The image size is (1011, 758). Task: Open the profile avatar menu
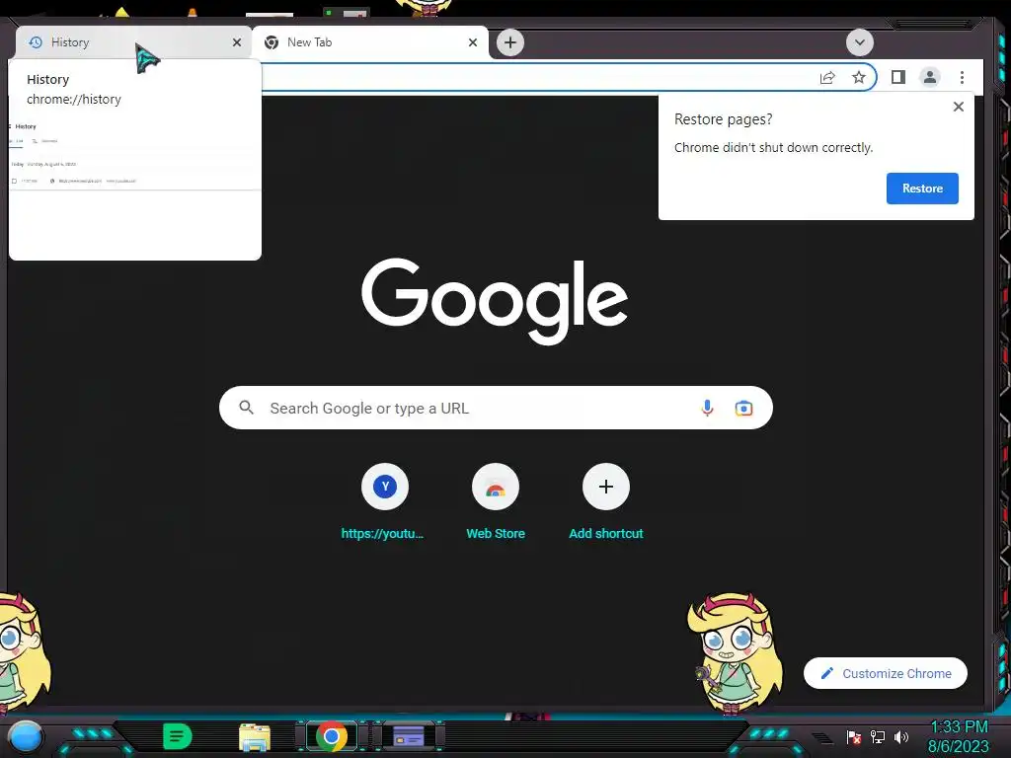pyautogui.click(x=929, y=77)
